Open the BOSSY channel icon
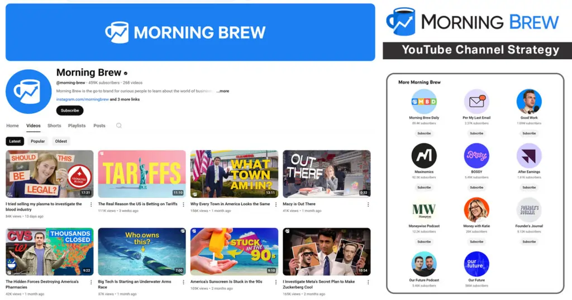Screen dimensions: 572x300 476,156
